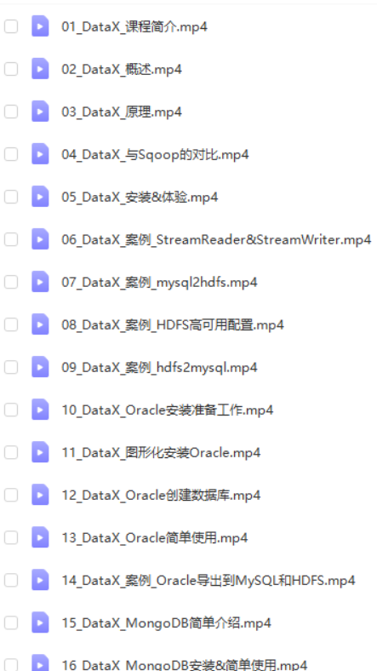Select the checkbox for 14_DataX_案例_Oracle导出到MySQL和HDFS.mp4

pos(11,580)
